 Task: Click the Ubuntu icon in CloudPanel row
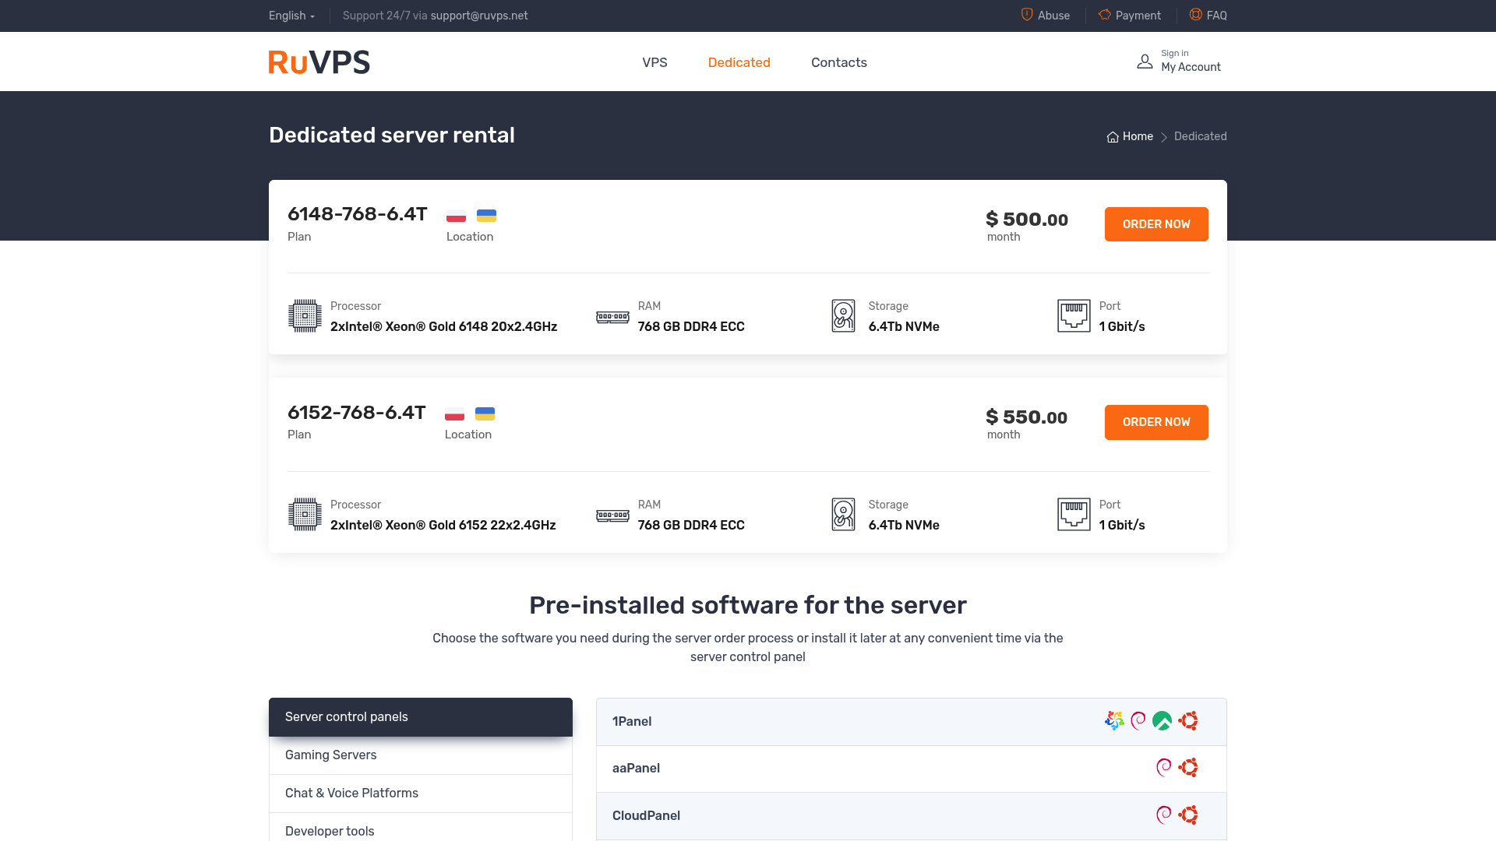(1188, 815)
